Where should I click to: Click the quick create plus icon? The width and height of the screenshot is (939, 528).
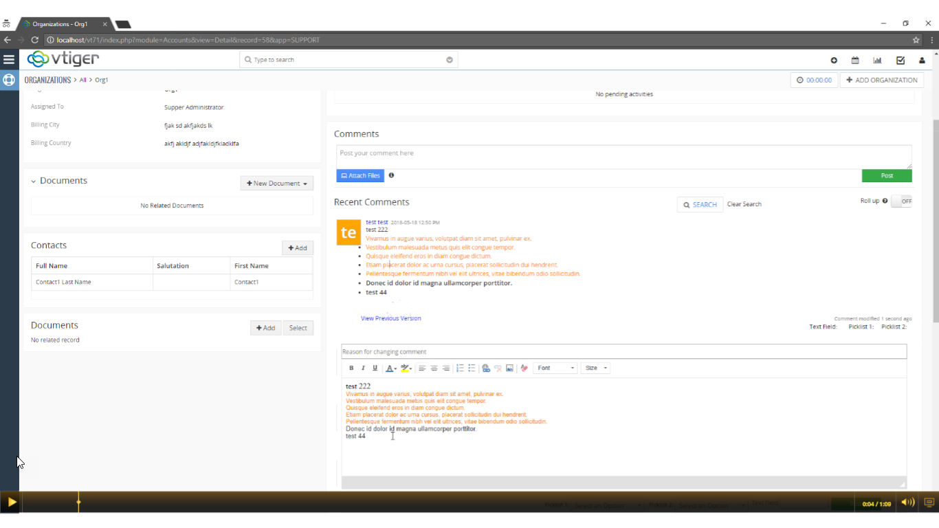tap(834, 60)
